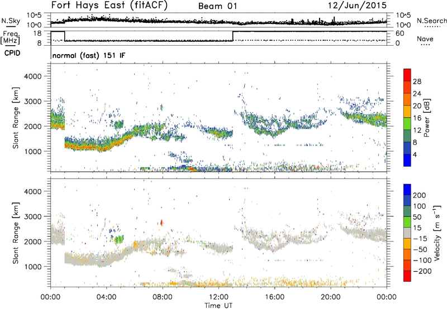447x309 pixels.
Task: Click the green velocity patch near 04:45 UT
Action: coord(119,240)
